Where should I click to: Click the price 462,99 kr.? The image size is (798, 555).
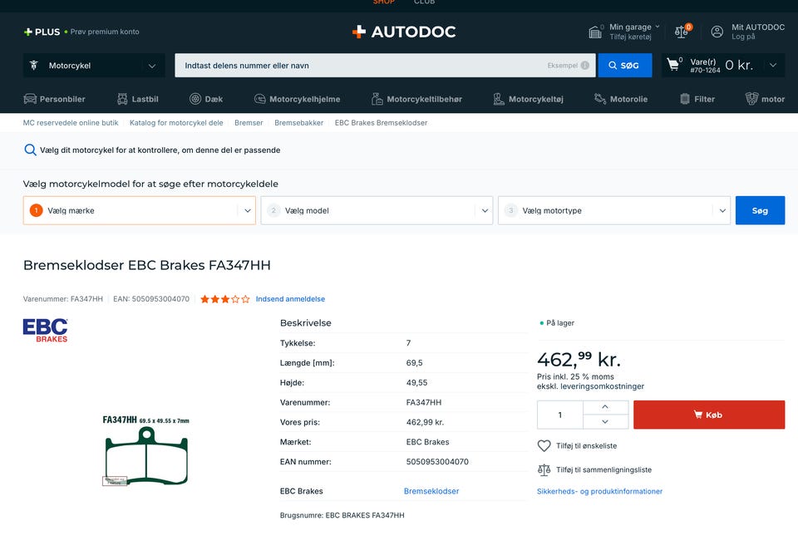tap(579, 360)
